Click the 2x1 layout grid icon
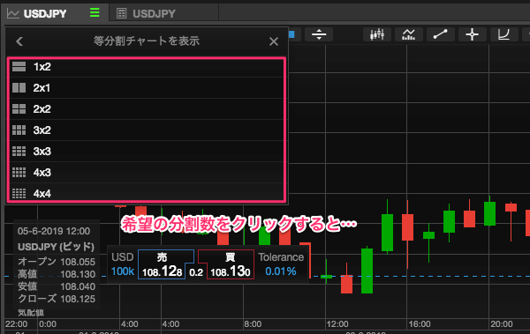The height and width of the screenshot is (334, 530). pyautogui.click(x=19, y=88)
